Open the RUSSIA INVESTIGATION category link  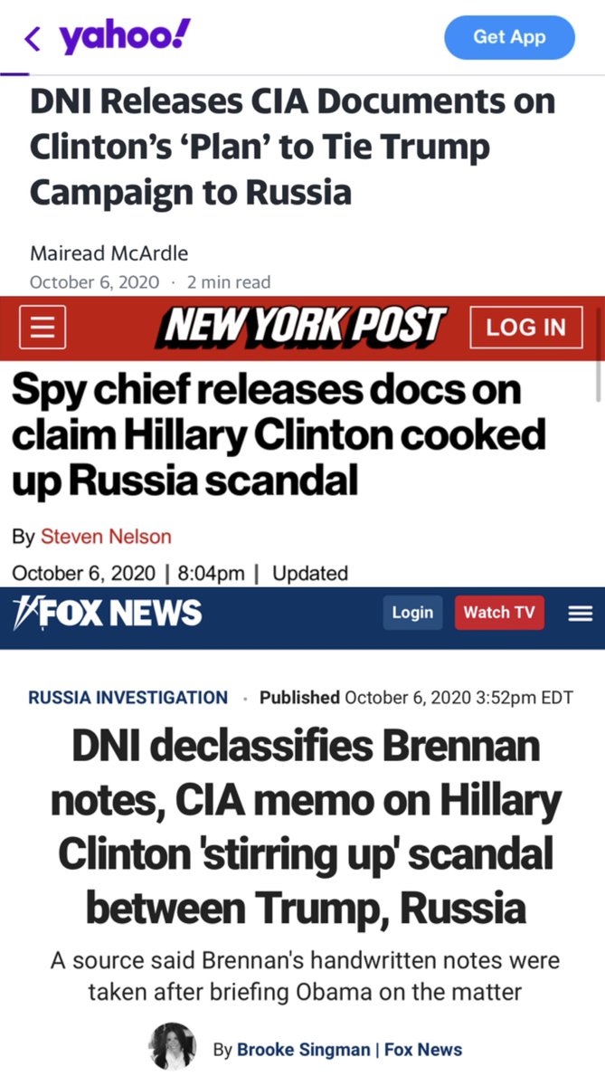pos(128,697)
